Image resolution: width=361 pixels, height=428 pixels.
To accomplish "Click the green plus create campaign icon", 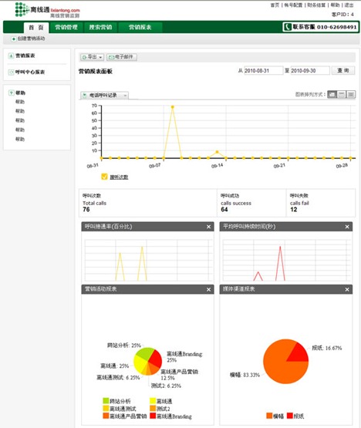I will coord(13,39).
